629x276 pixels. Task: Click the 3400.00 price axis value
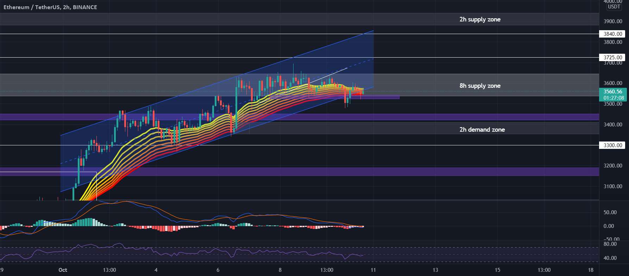pos(613,125)
